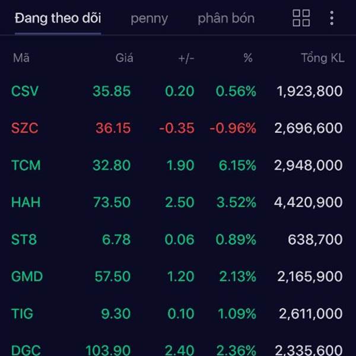
Task: Open the TIG stock row
Action: click(178, 313)
